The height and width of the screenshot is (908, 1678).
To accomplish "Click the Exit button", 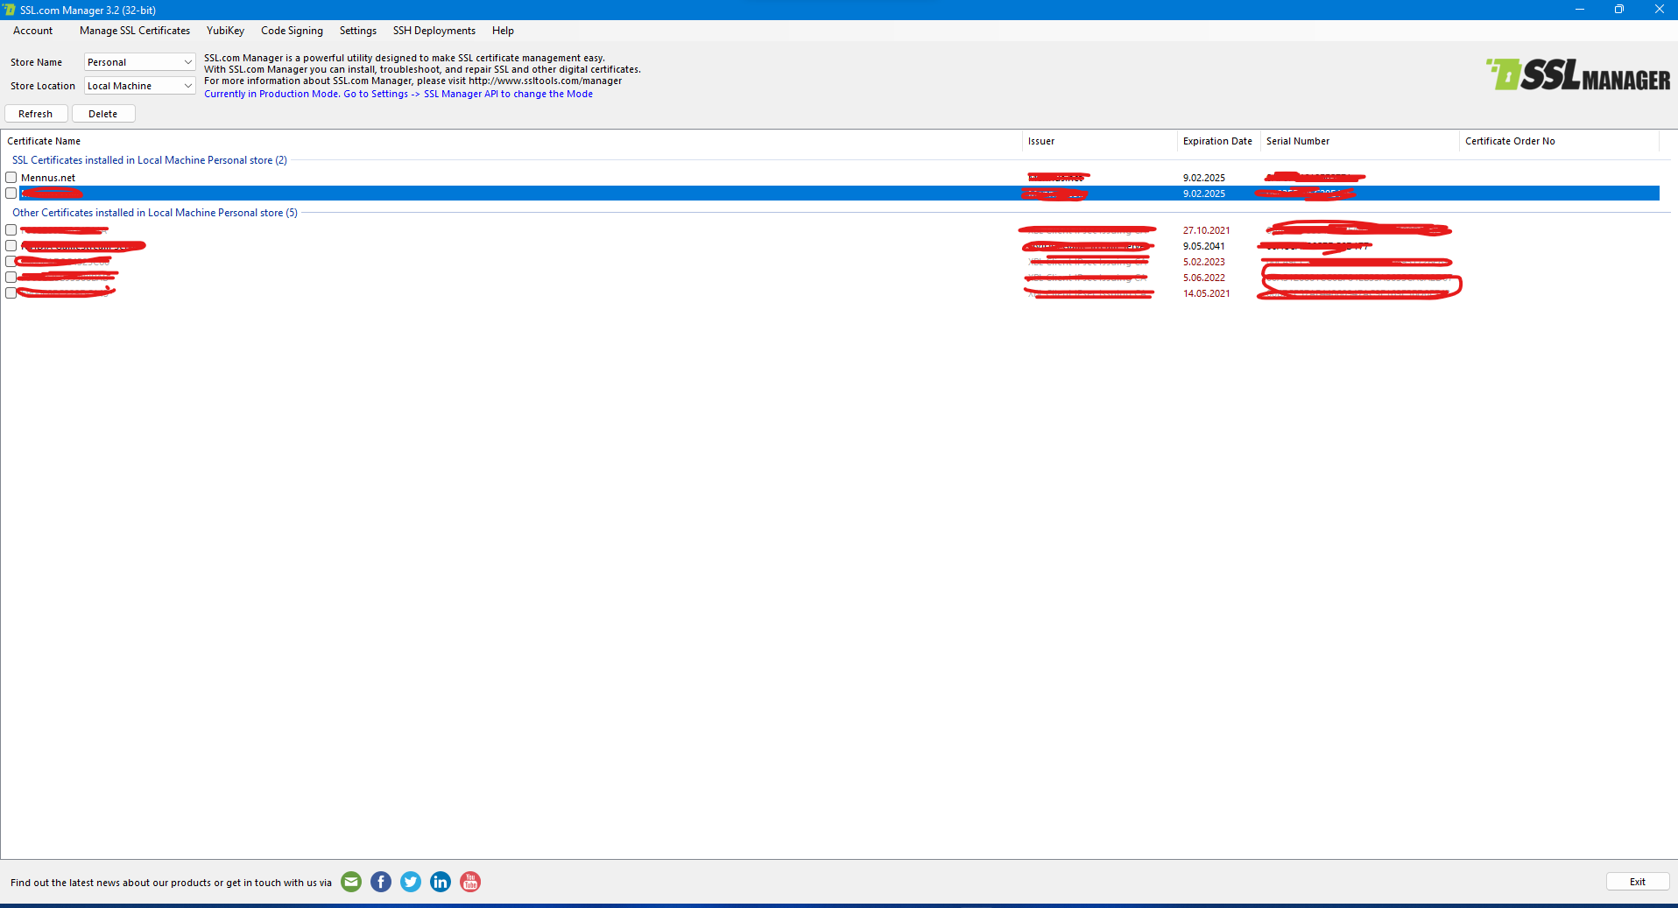I will 1638,882.
